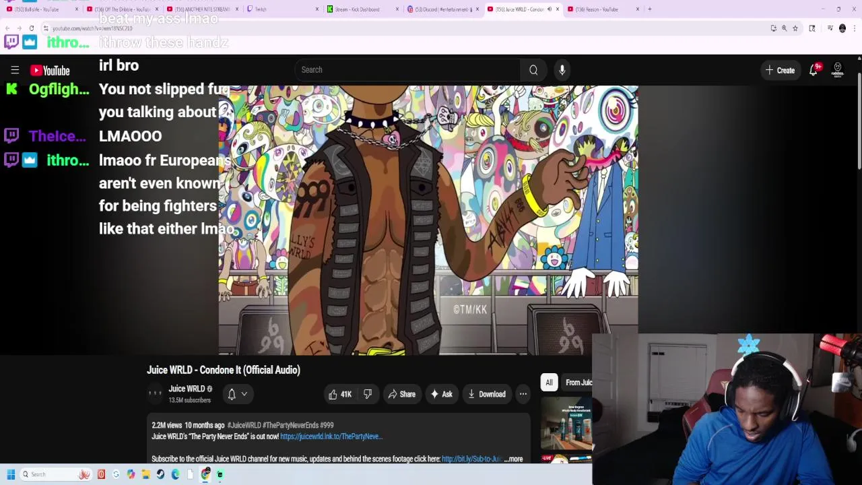Image resolution: width=862 pixels, height=485 pixels.
Task: Focus the YouTube search field
Action: [407, 70]
